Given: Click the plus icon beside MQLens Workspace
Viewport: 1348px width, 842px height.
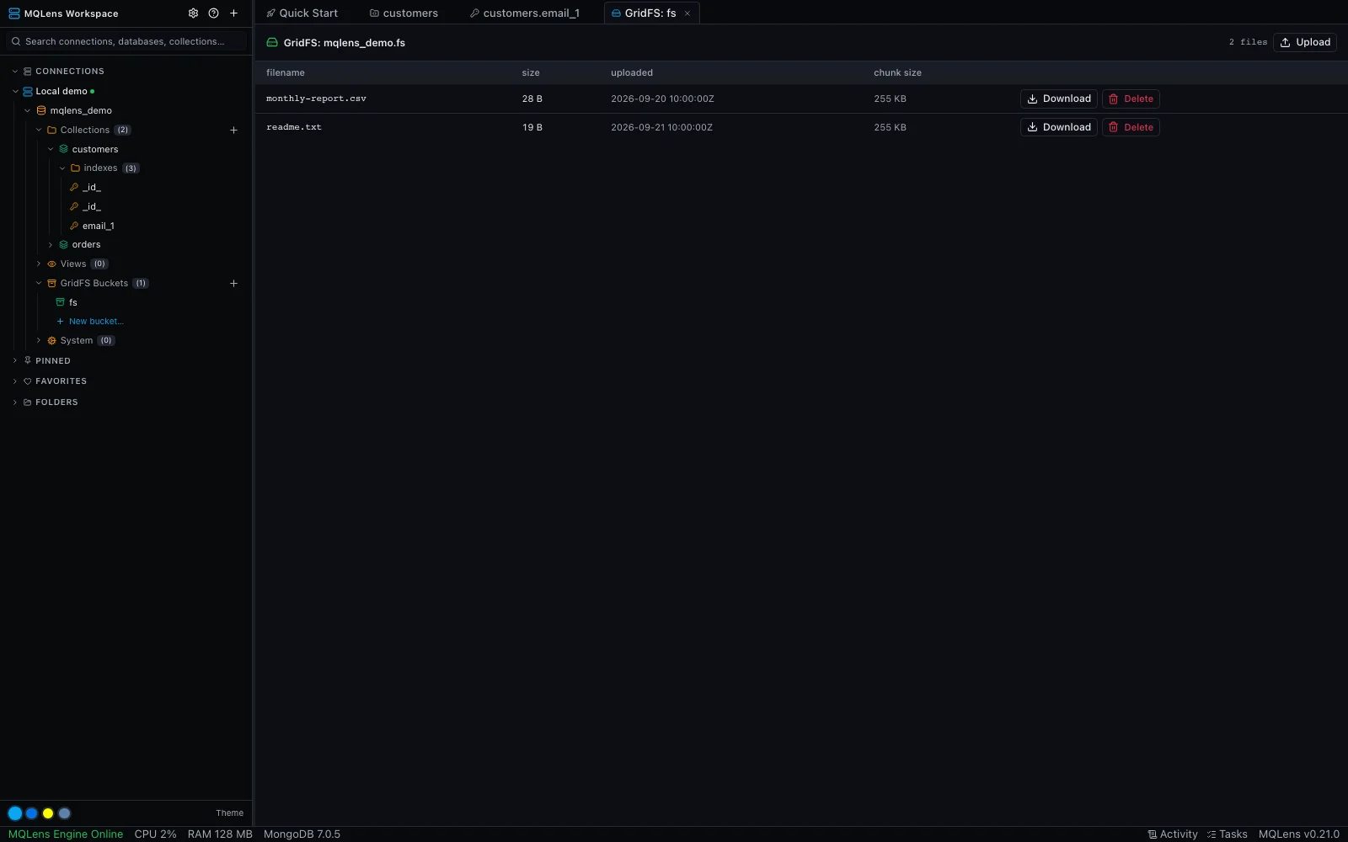Looking at the screenshot, I should (233, 13).
